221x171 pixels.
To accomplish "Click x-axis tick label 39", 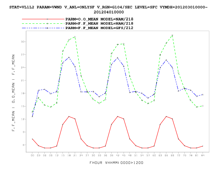I will point(112,155).
